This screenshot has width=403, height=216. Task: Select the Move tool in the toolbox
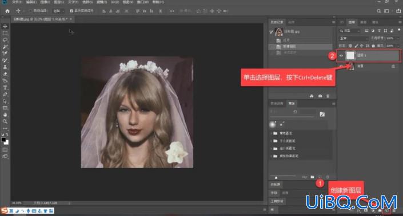click(5, 26)
